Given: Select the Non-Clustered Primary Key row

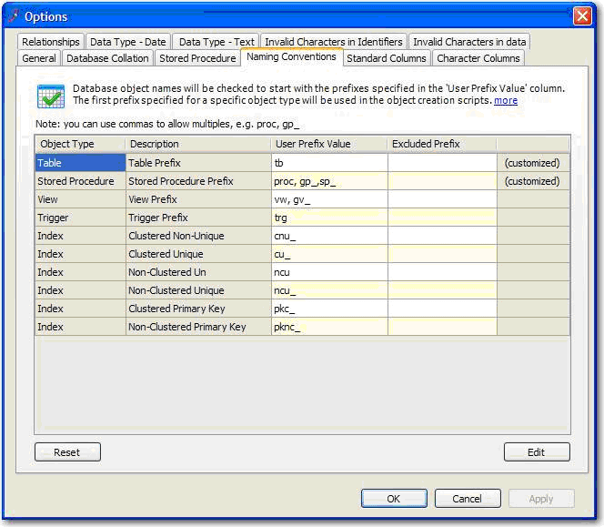Looking at the screenshot, I should (186, 327).
